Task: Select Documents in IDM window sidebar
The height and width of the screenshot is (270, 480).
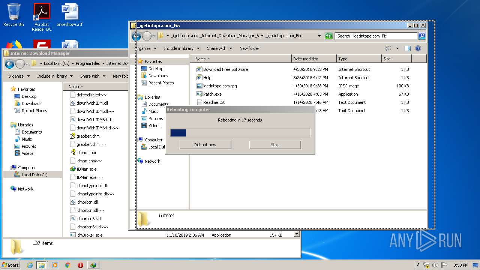Action: point(28,132)
